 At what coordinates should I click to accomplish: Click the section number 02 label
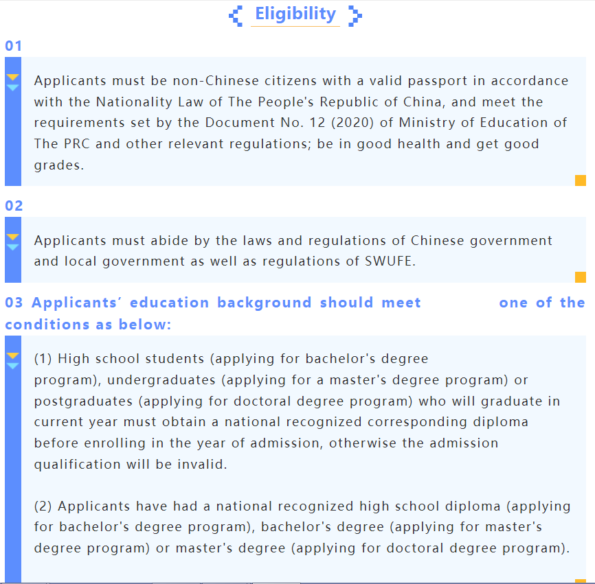tap(14, 206)
